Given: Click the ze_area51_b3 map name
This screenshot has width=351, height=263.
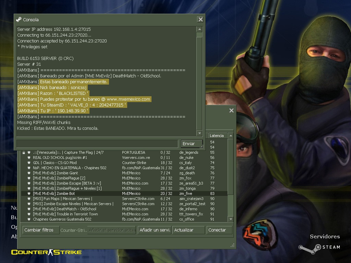Looking at the screenshot, I should (x=191, y=183).
